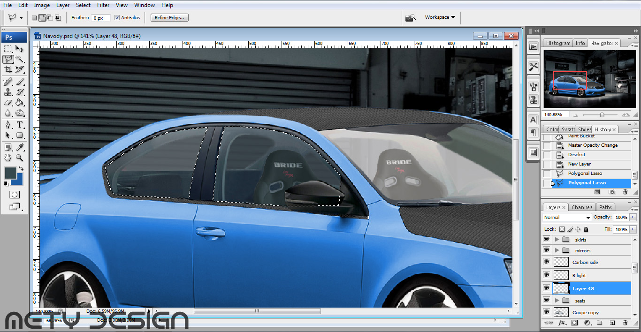Hide the R light layer
This screenshot has height=332, width=641.
(x=546, y=275)
